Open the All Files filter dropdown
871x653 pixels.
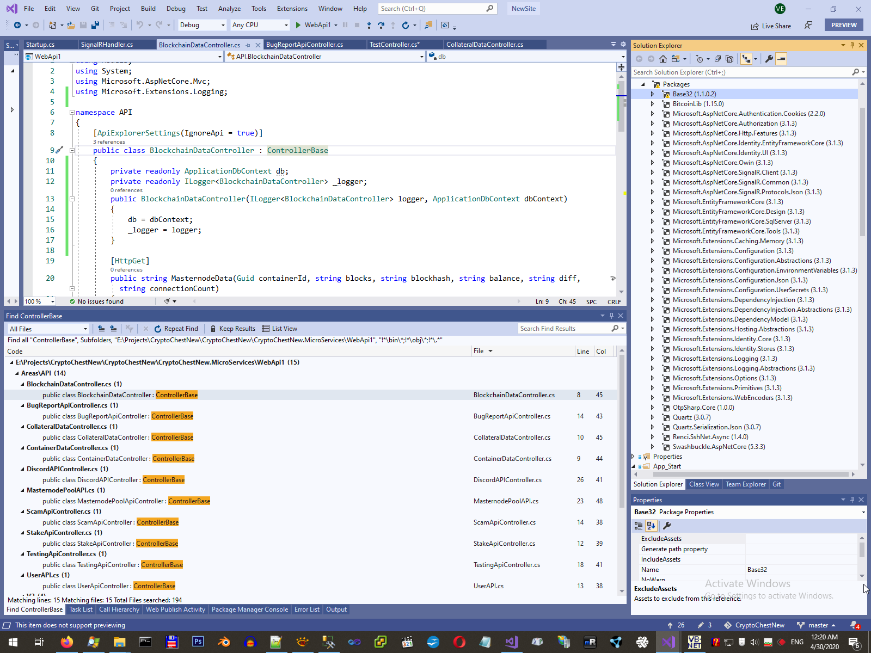[x=48, y=329]
